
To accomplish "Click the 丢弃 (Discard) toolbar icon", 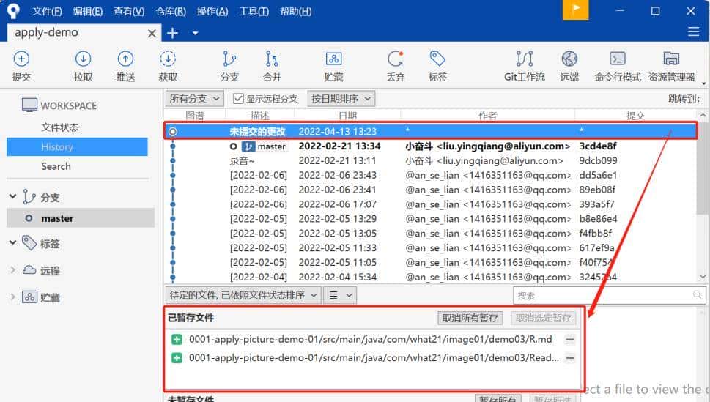I will pos(396,59).
